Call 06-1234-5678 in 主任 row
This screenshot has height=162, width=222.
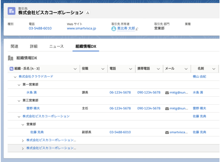[x=120, y=108]
